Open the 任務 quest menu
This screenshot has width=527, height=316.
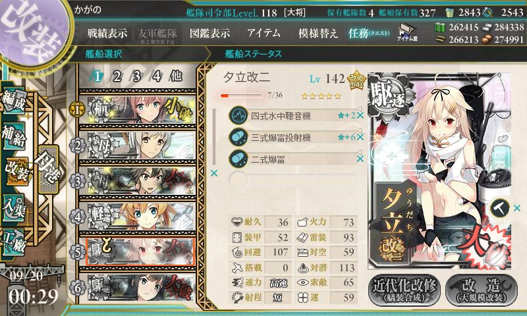pos(369,33)
